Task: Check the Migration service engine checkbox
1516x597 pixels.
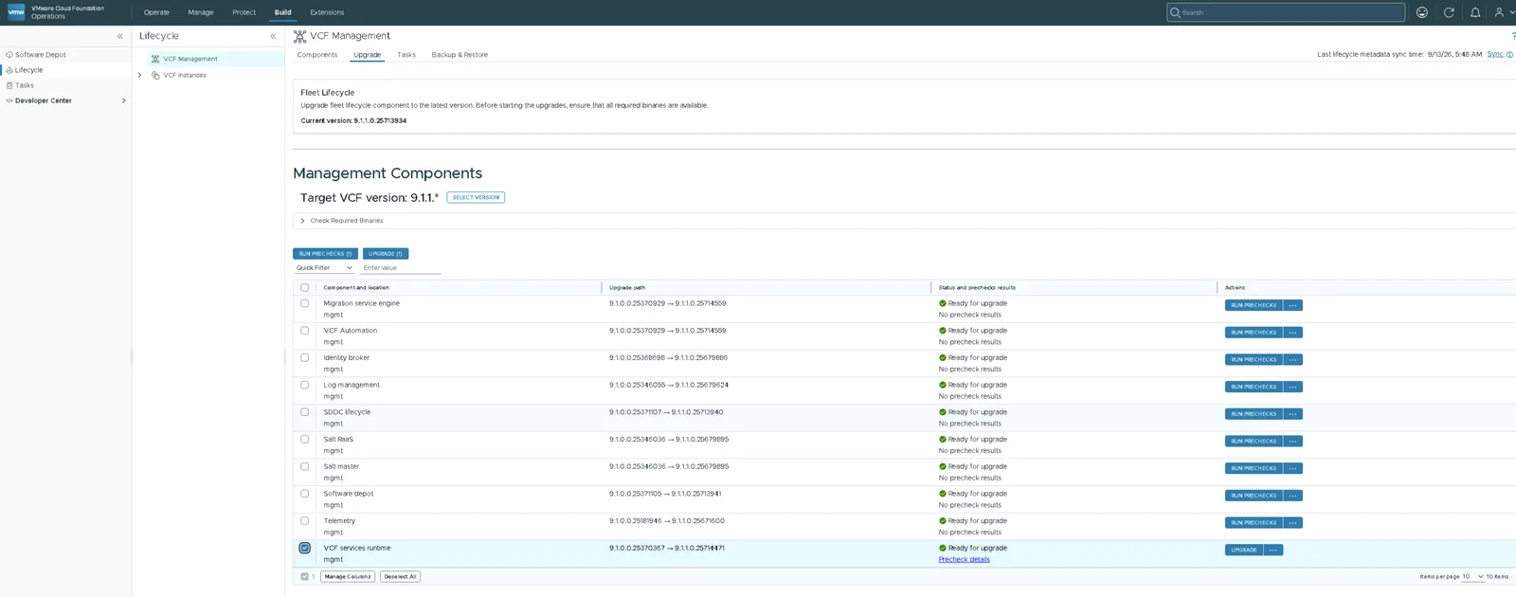Action: 304,303
